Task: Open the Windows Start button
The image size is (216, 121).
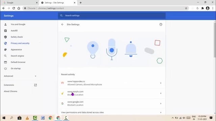Action: (4, 118)
